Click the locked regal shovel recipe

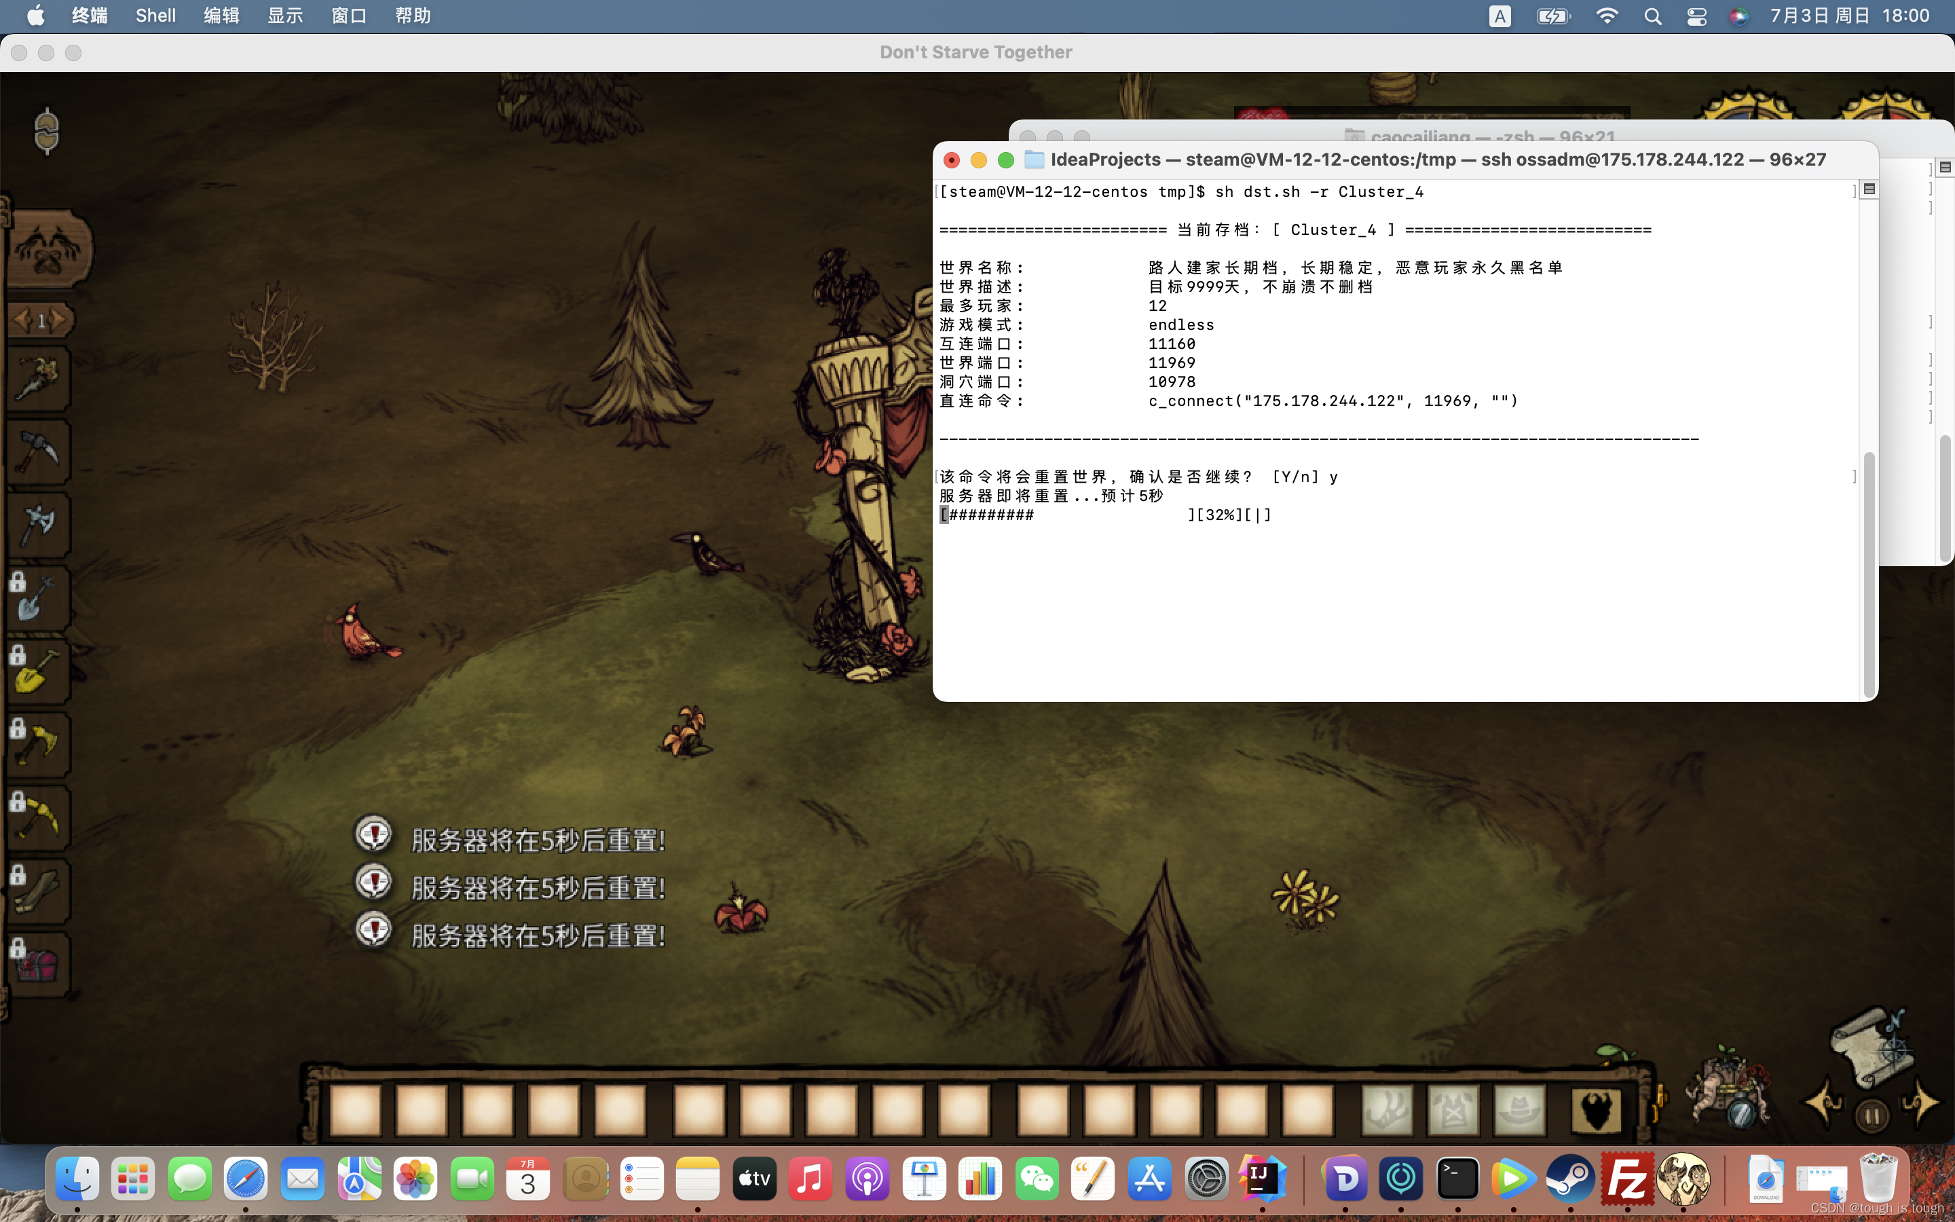click(x=37, y=671)
